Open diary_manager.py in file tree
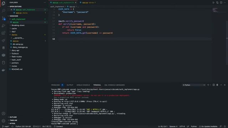The image size is (228, 128). [x=20, y=47]
